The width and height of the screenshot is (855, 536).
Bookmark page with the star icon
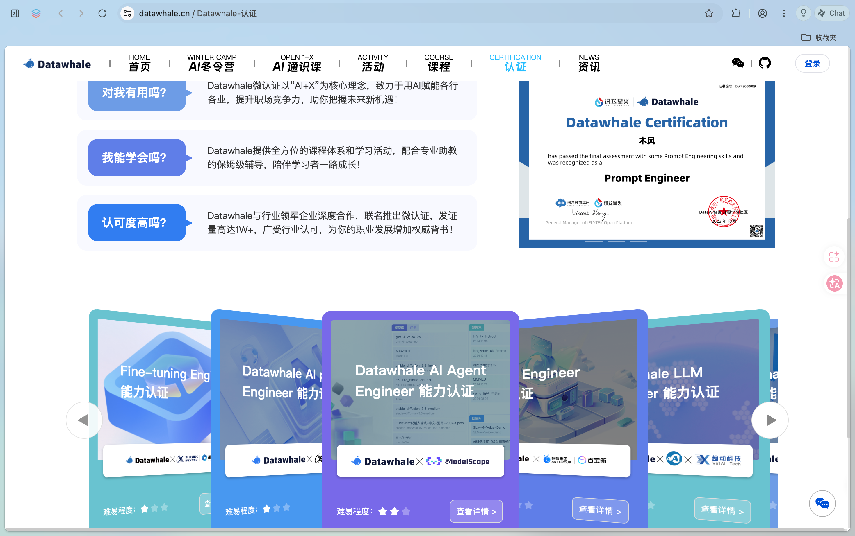(x=709, y=13)
